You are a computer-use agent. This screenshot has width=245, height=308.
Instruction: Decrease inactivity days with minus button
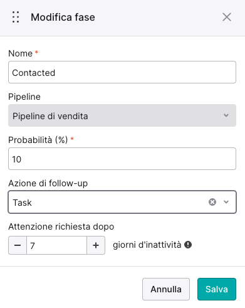click(18, 245)
